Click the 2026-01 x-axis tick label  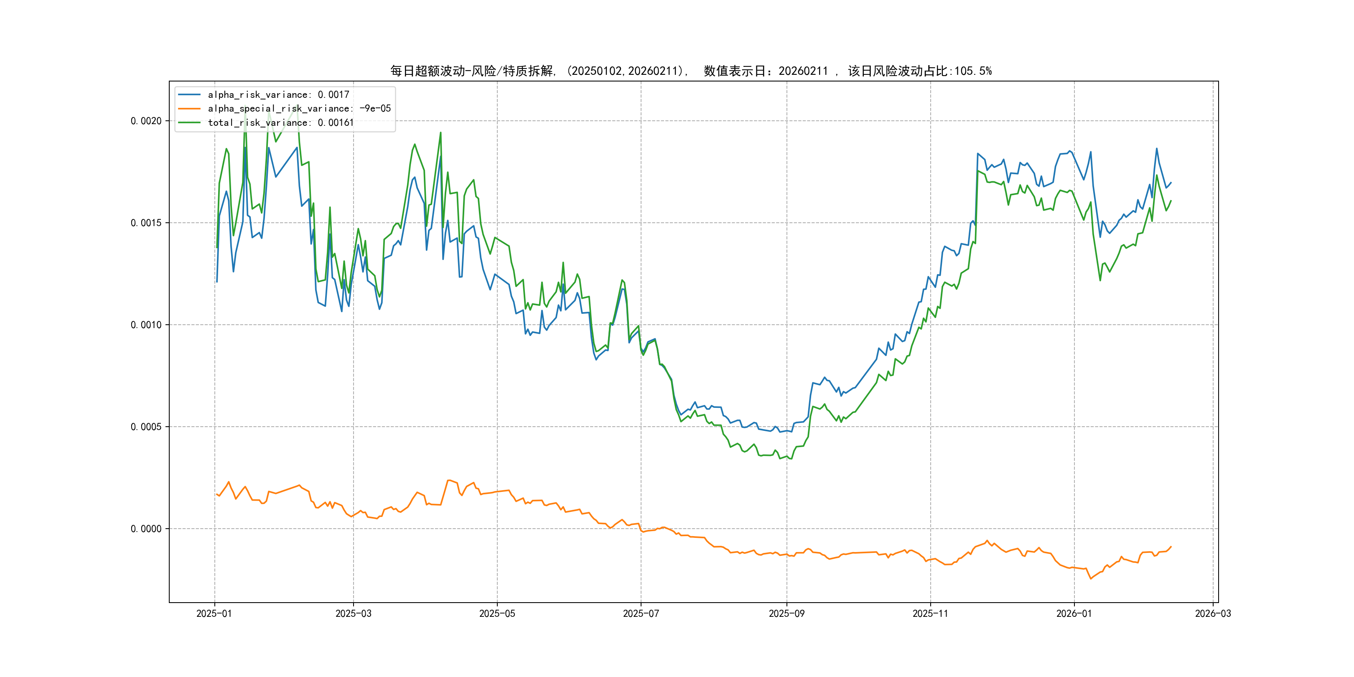(x=1074, y=613)
